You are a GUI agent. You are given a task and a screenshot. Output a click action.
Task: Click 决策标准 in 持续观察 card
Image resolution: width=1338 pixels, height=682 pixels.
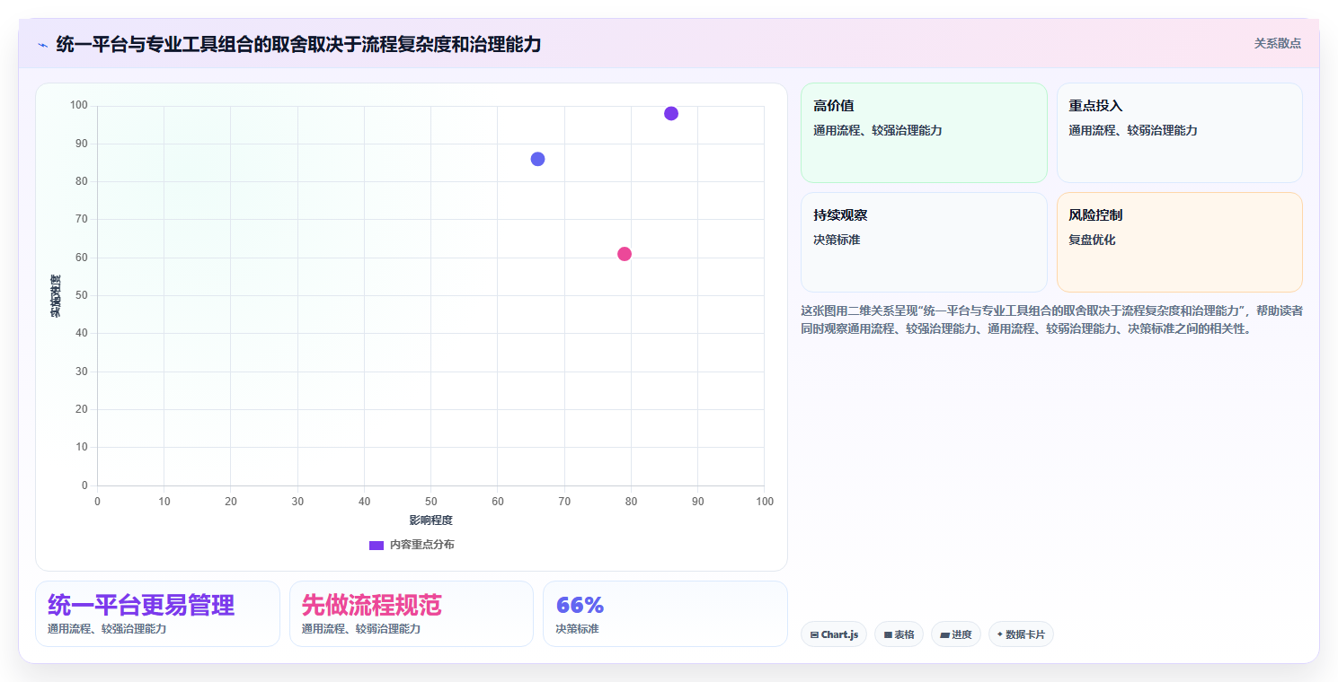coord(837,240)
